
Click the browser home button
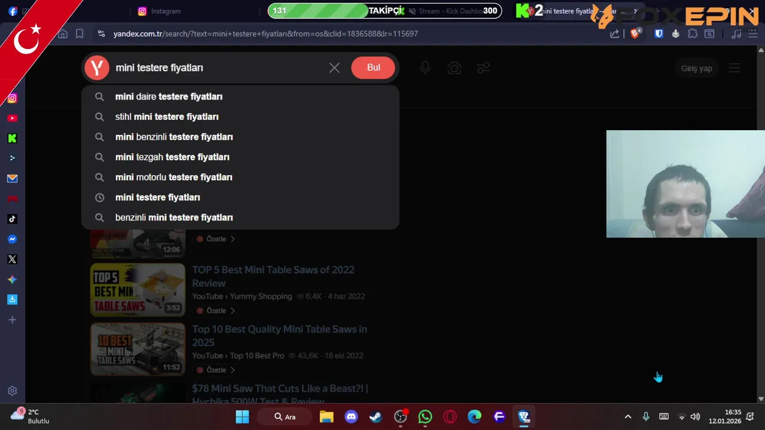63,34
